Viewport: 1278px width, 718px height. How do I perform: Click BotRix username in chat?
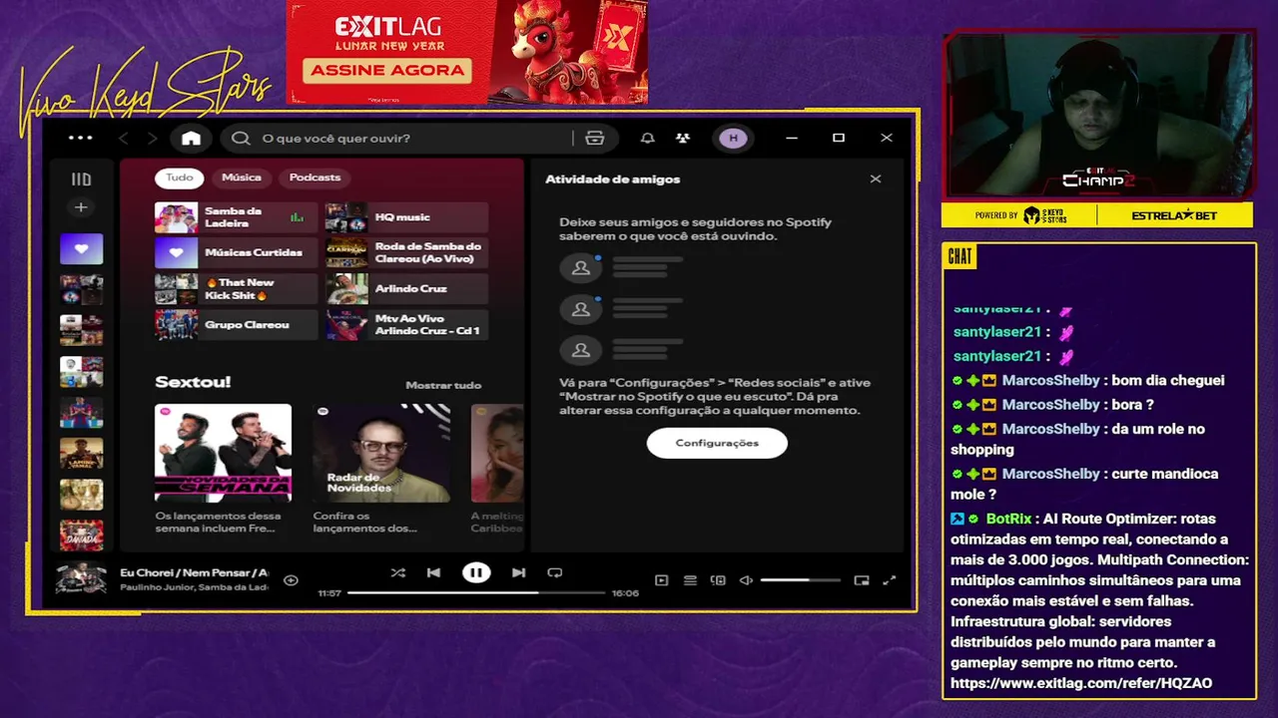(1008, 519)
